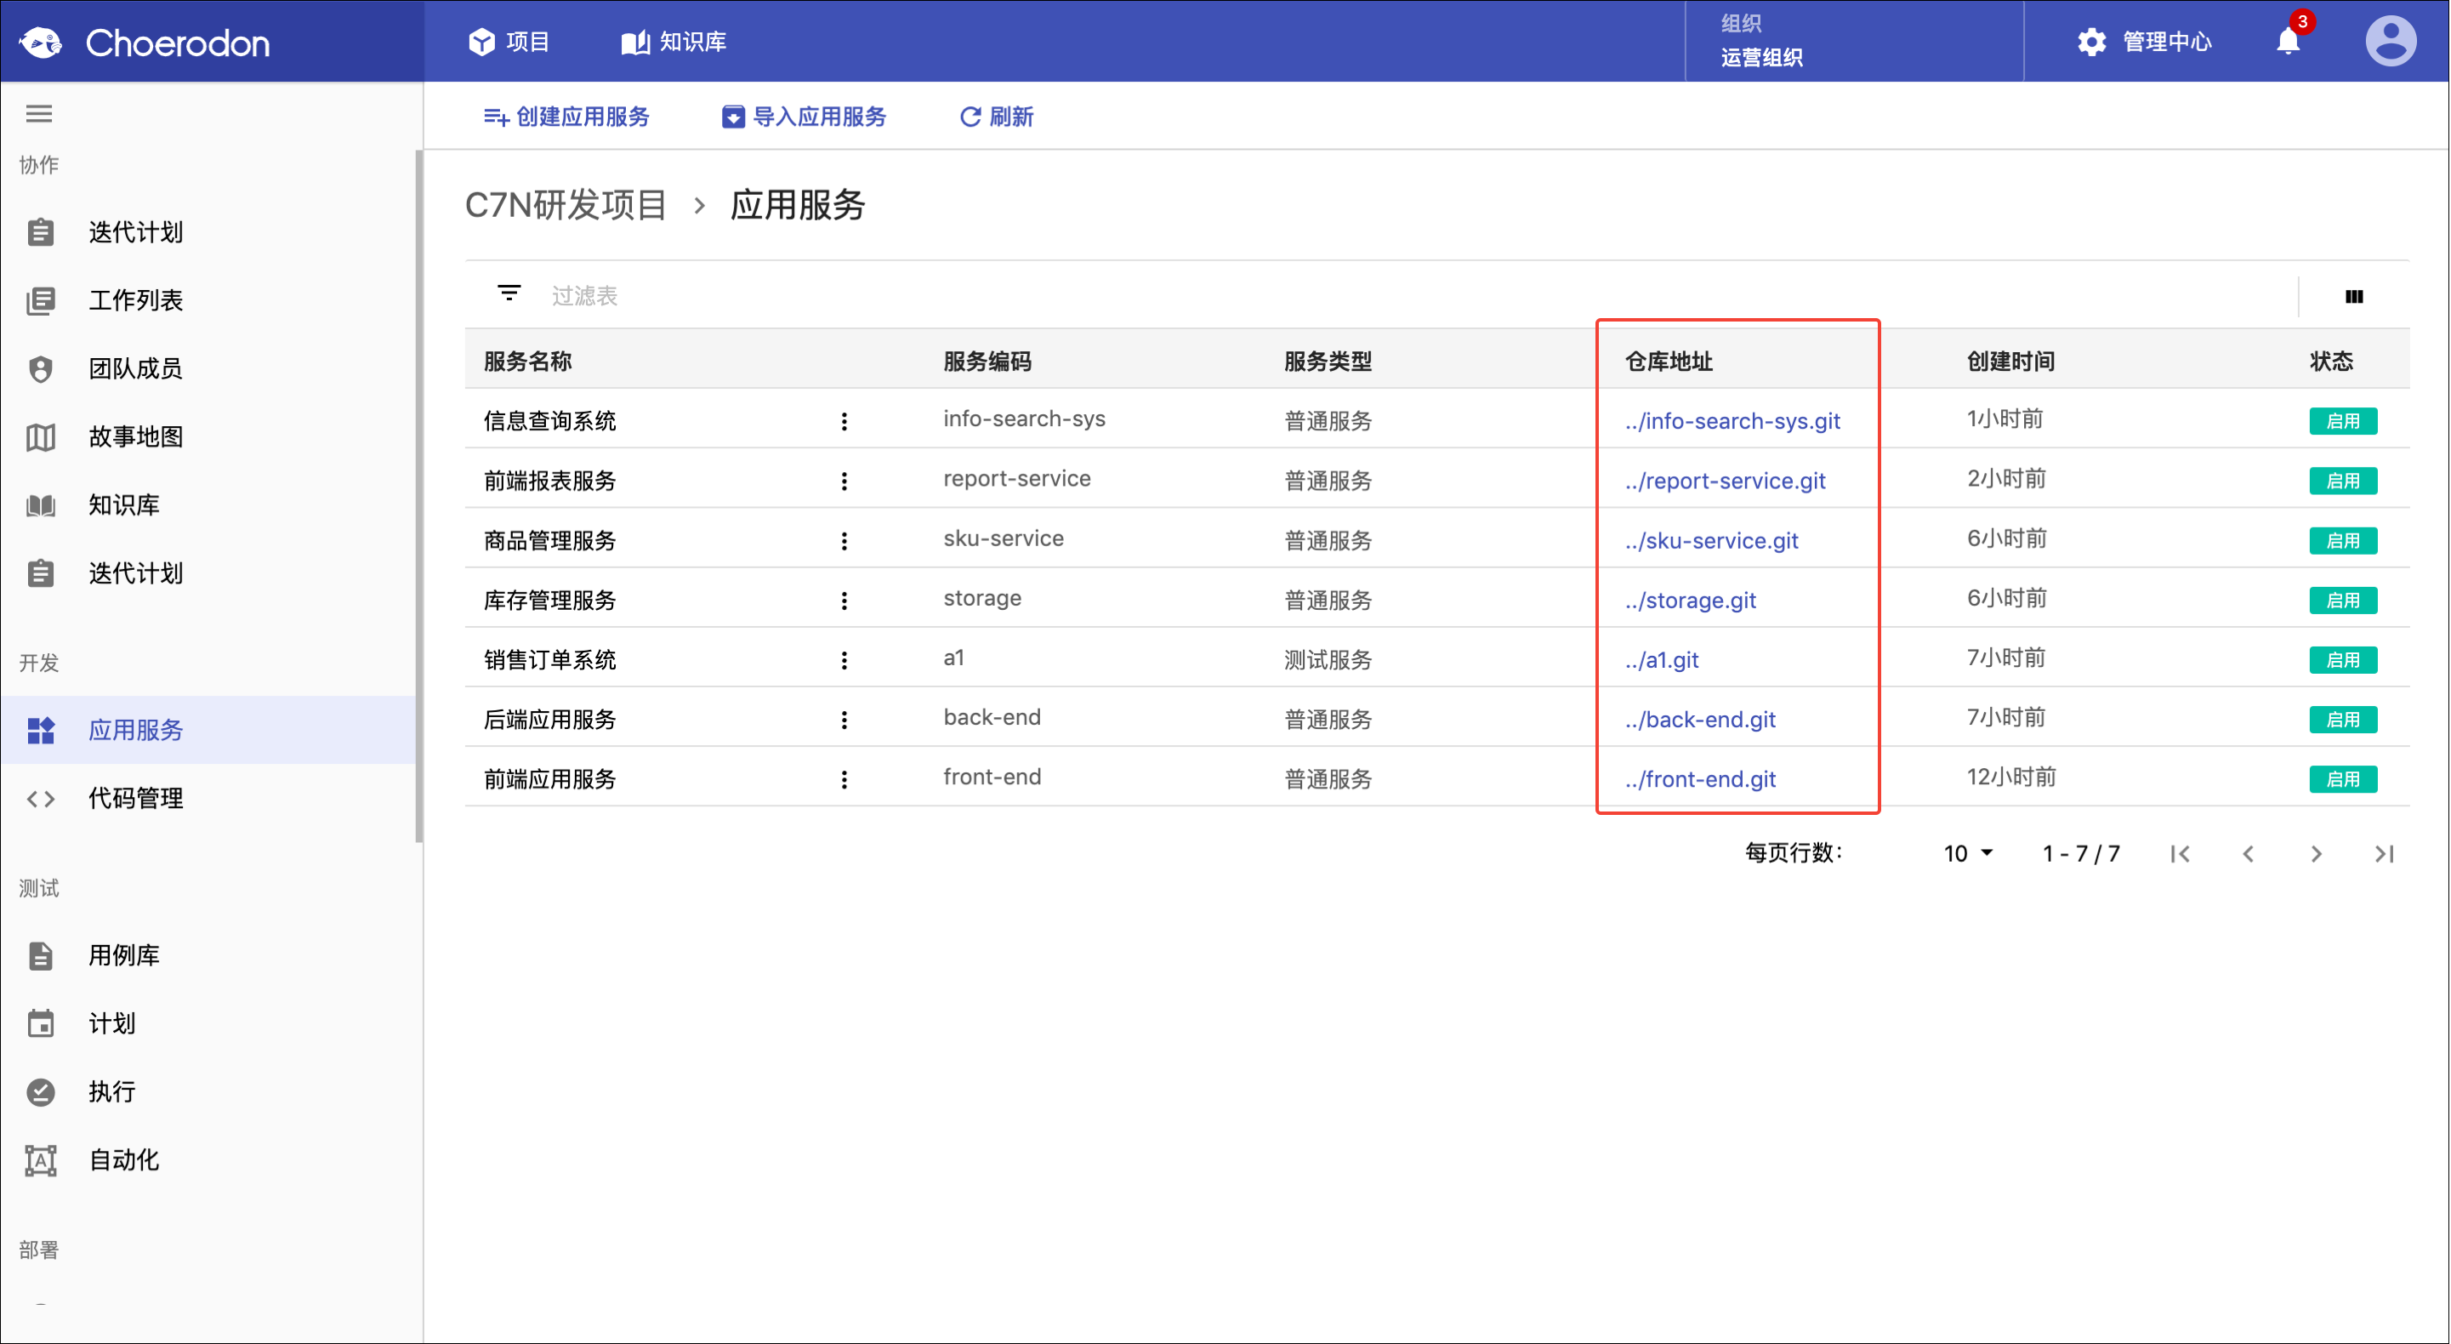Open the ../front-end.git repository link
Viewport: 2451px width, 1344px height.
point(1699,779)
